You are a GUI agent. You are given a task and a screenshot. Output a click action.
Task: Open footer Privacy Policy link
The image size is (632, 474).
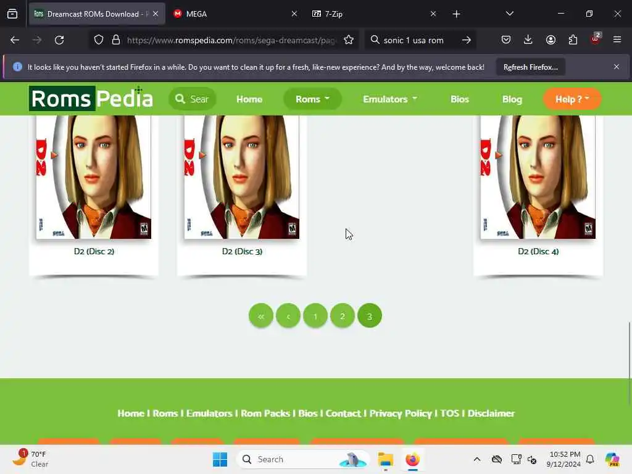400,414
